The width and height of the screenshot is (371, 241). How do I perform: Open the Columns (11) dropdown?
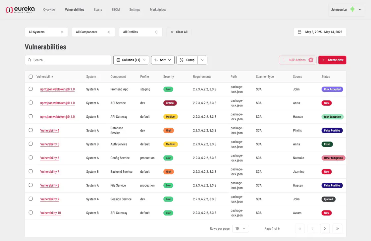[131, 60]
